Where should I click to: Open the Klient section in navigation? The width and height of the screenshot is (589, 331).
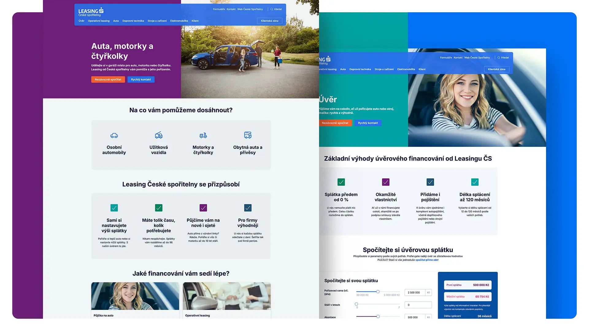point(195,21)
